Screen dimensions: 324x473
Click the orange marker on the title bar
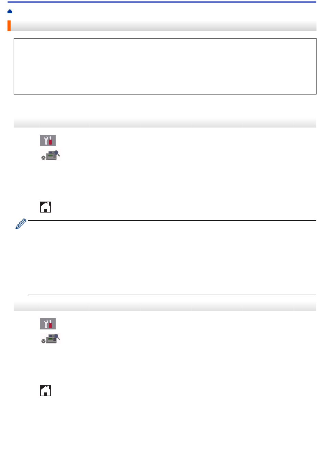click(9, 26)
